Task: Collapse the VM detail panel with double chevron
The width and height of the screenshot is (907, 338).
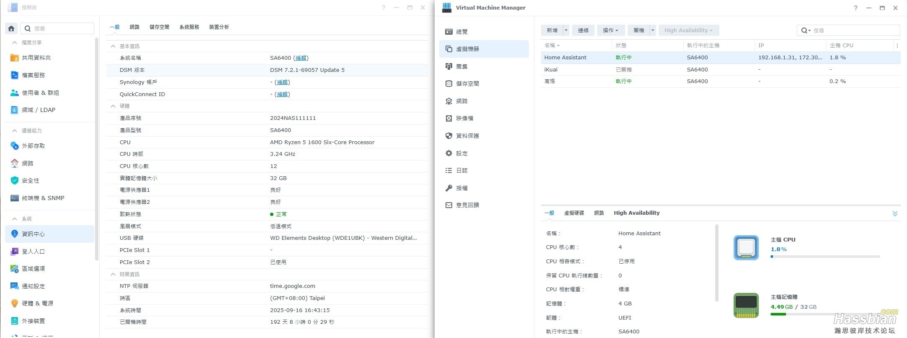Action: coord(895,213)
